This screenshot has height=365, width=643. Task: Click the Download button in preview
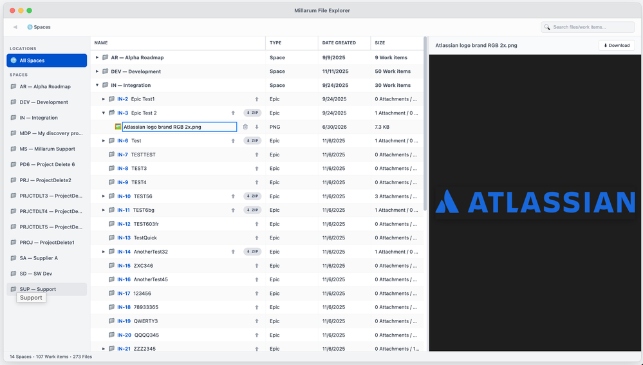(x=617, y=46)
